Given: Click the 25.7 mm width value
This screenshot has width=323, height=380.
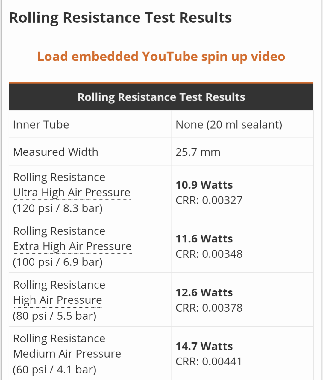Looking at the screenshot, I should click(x=198, y=152).
